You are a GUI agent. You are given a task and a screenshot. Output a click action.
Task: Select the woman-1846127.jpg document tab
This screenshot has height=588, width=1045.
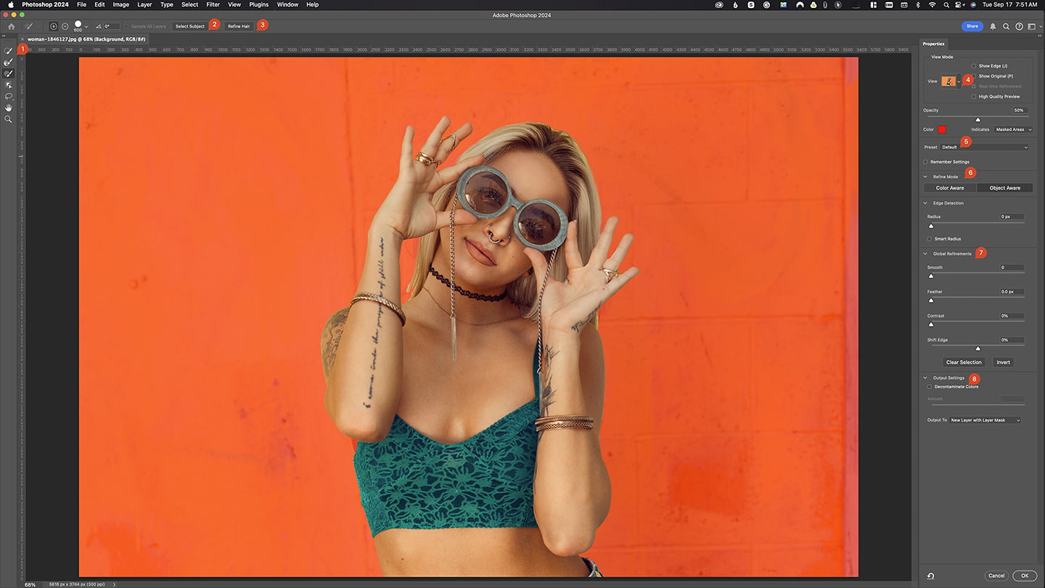coord(86,39)
